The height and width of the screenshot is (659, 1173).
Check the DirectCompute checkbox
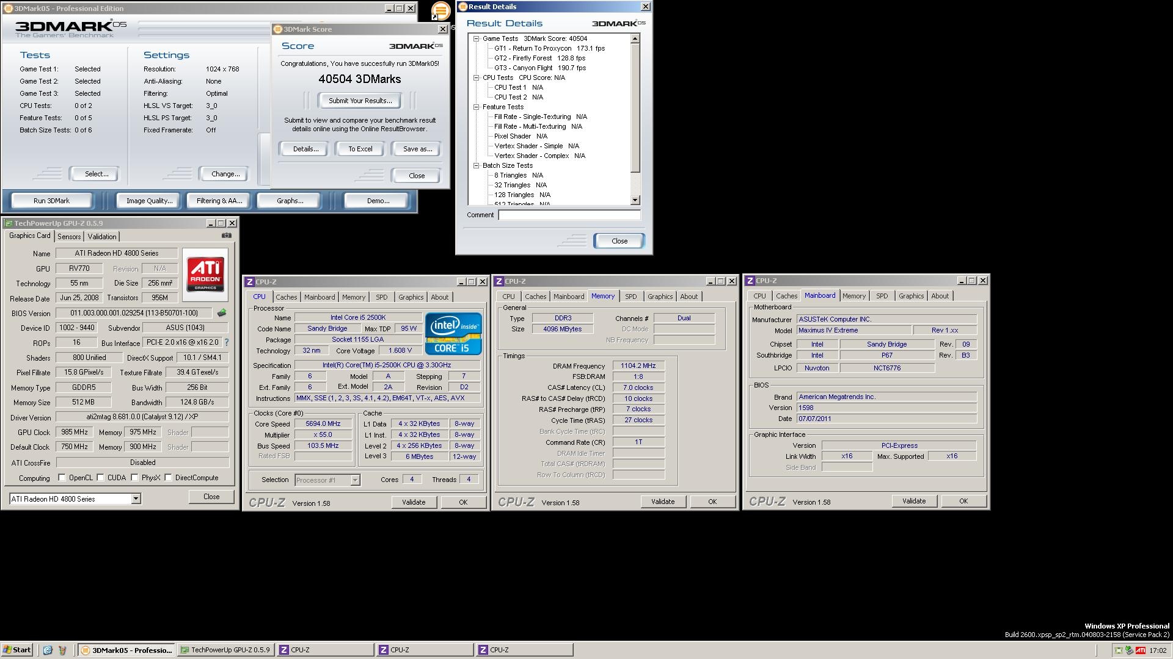(168, 478)
